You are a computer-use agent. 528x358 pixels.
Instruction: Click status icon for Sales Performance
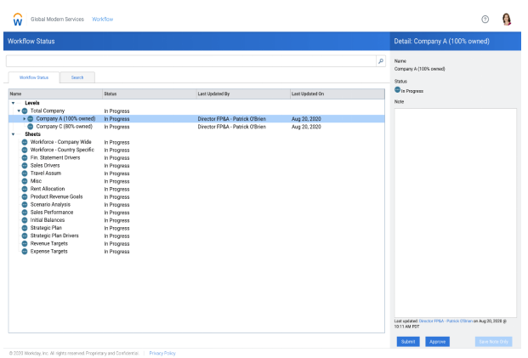(25, 213)
